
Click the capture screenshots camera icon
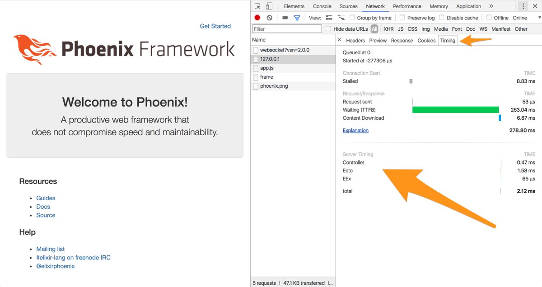(285, 18)
